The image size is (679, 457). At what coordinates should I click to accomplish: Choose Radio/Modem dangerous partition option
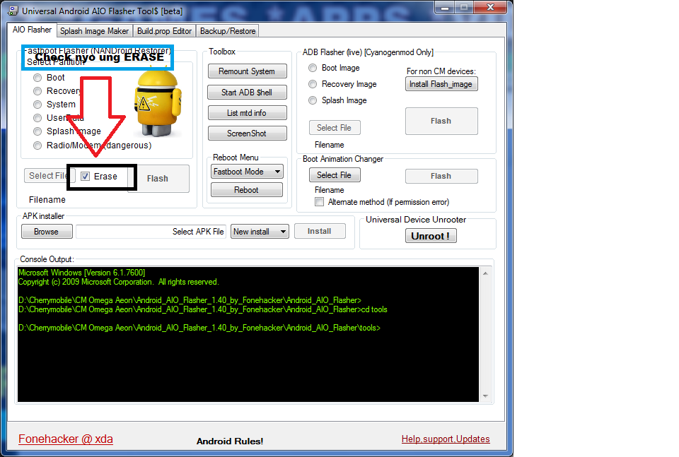pyautogui.click(x=37, y=146)
